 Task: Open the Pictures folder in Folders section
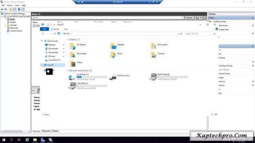tap(157, 55)
